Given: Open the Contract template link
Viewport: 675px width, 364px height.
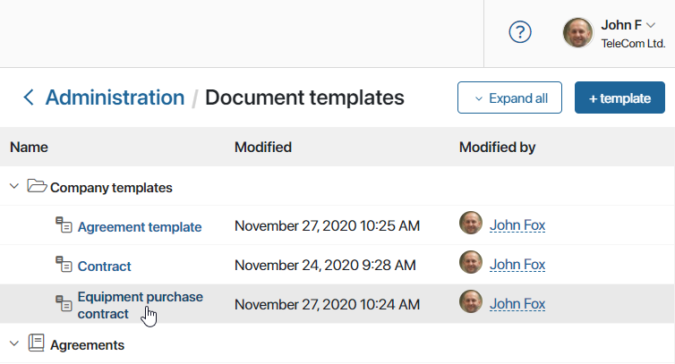Looking at the screenshot, I should 104,267.
